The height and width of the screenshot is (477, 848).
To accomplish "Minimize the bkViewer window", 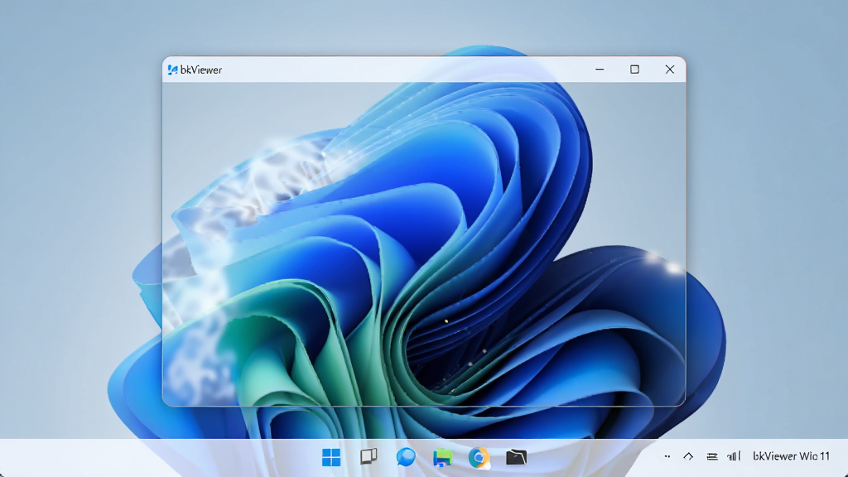I will [600, 70].
